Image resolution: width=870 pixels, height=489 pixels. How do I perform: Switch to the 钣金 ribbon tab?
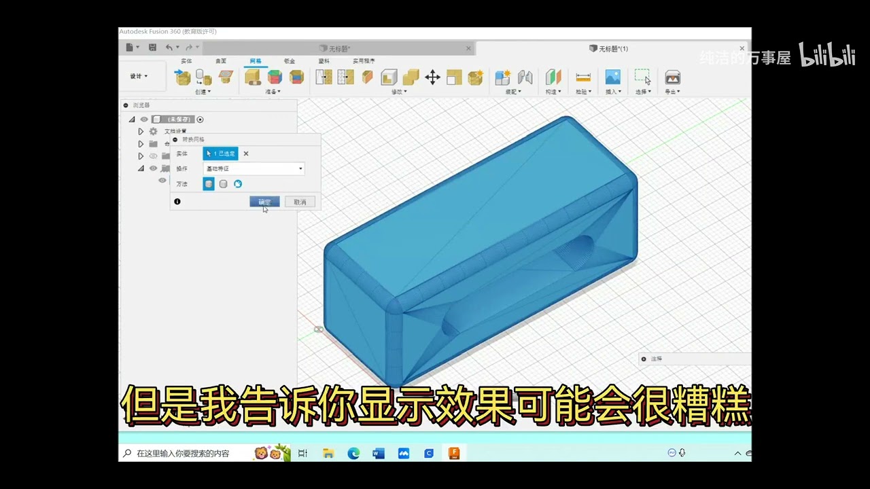coord(290,61)
